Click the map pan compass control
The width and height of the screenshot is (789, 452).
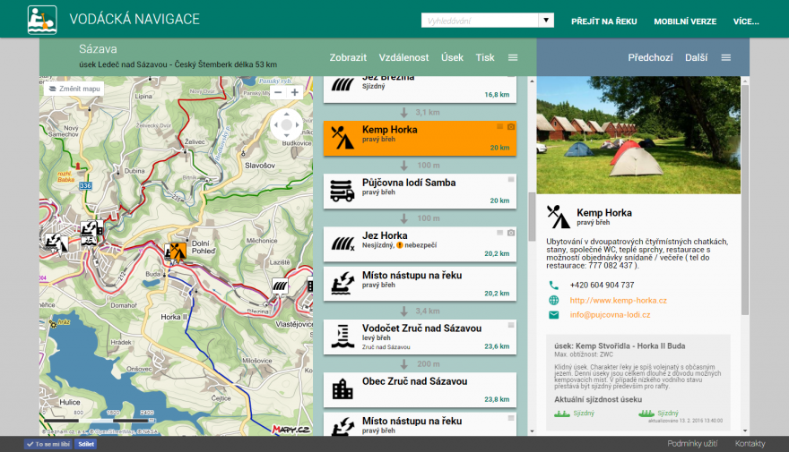286,125
